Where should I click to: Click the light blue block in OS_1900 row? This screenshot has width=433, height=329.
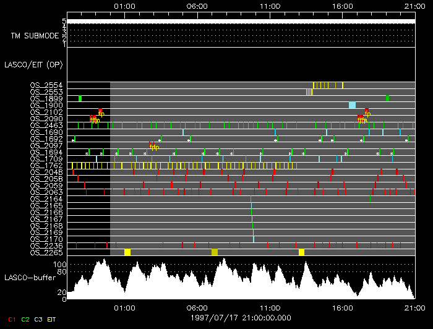(352, 105)
